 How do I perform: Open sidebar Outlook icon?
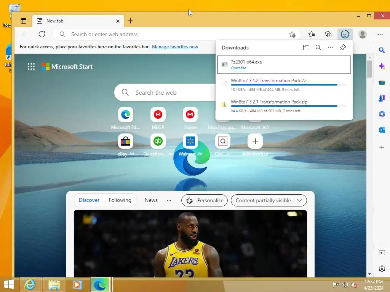click(x=382, y=130)
